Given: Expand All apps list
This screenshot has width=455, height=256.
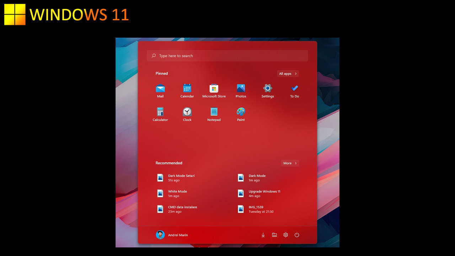Looking at the screenshot, I should click(288, 74).
